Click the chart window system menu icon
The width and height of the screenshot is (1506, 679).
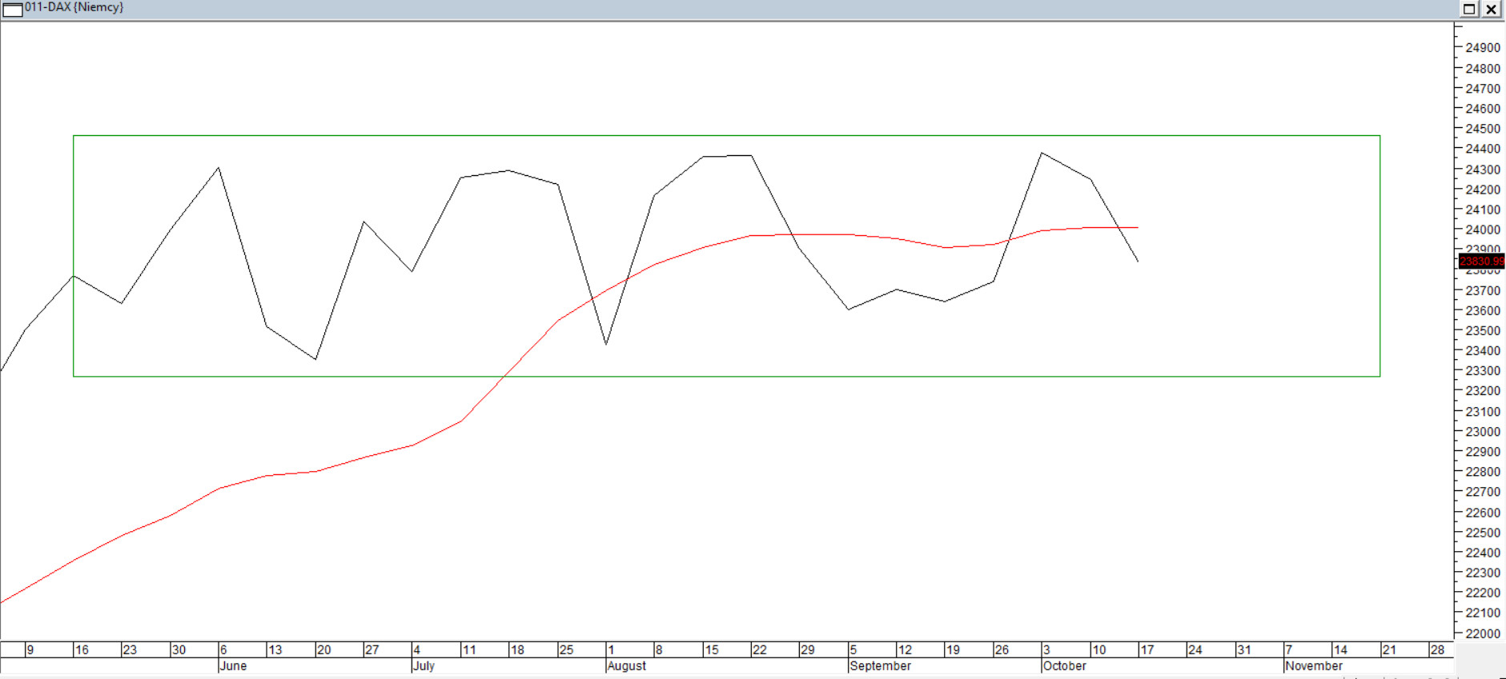13,9
